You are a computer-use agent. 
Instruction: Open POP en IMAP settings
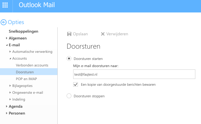26,79
